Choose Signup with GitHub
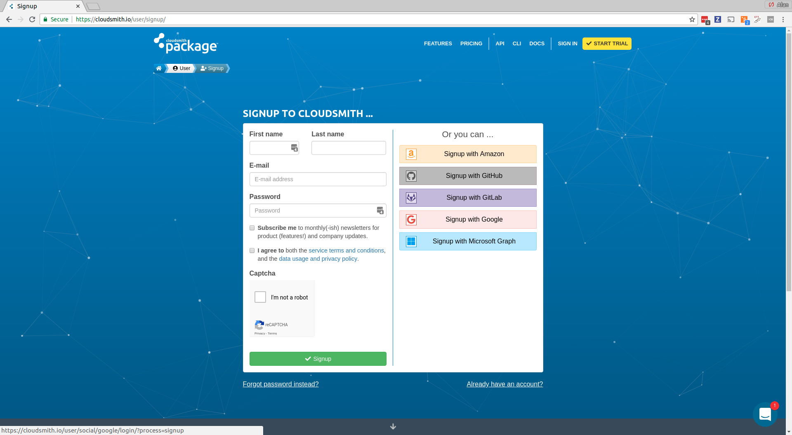The height and width of the screenshot is (435, 792). coord(468,176)
